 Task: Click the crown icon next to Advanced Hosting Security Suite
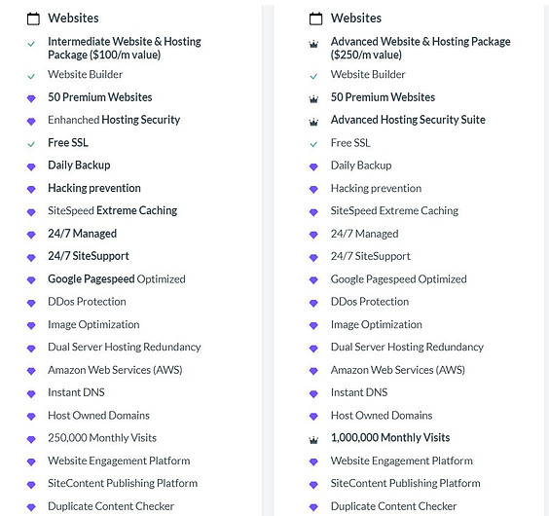pos(313,122)
